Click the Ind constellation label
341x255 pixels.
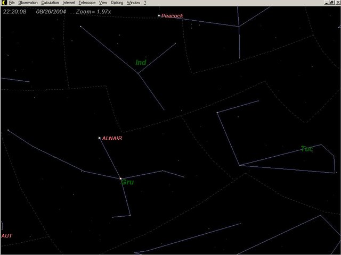[141, 63]
